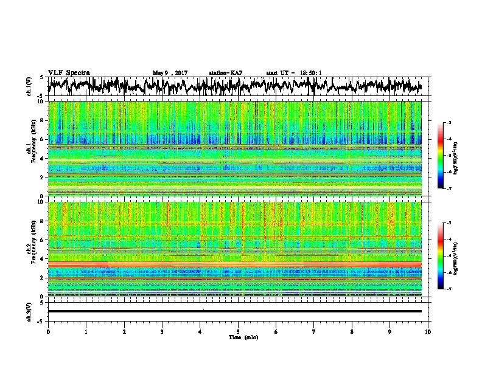The image size is (482, 372).
Task: Click the 'ch.3(V)' axis label
Action: 29,312
